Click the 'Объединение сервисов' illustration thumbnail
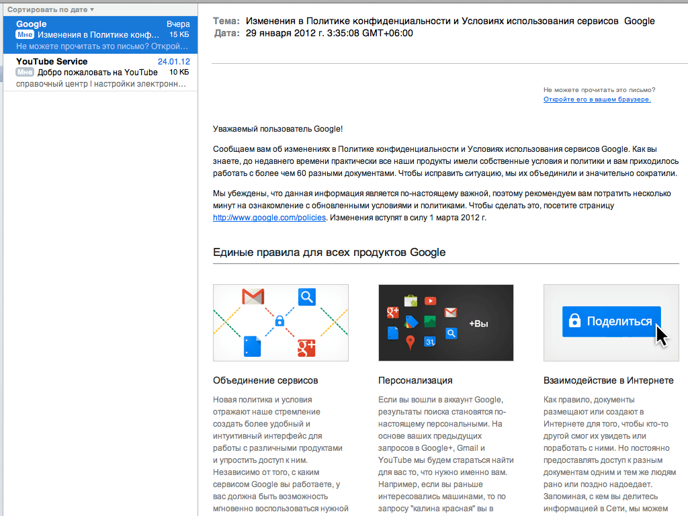688x516 pixels. click(x=281, y=322)
